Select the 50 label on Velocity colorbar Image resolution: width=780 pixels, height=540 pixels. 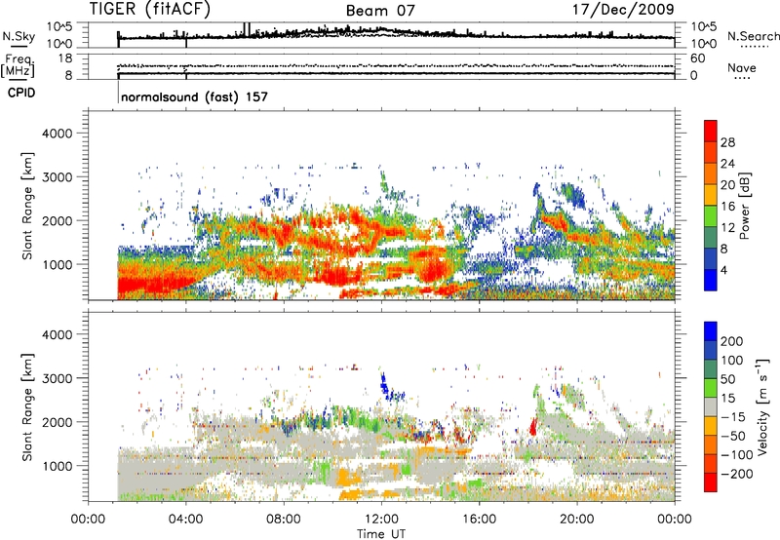727,379
